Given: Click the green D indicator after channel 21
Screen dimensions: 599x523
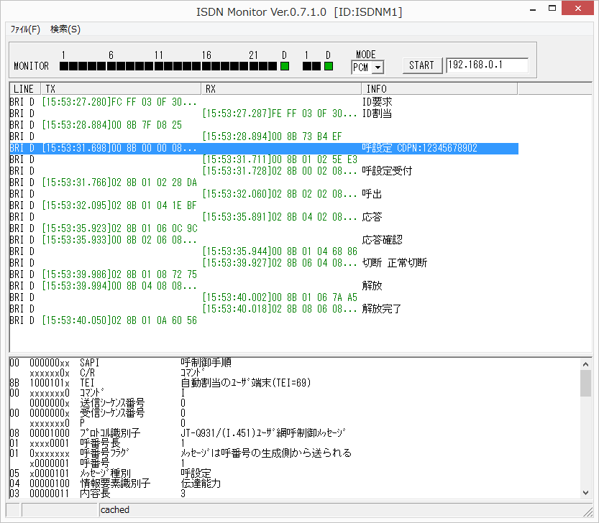Looking at the screenshot, I should click(285, 66).
